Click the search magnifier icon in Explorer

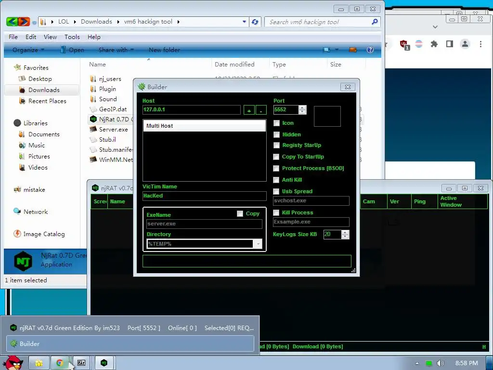click(375, 22)
